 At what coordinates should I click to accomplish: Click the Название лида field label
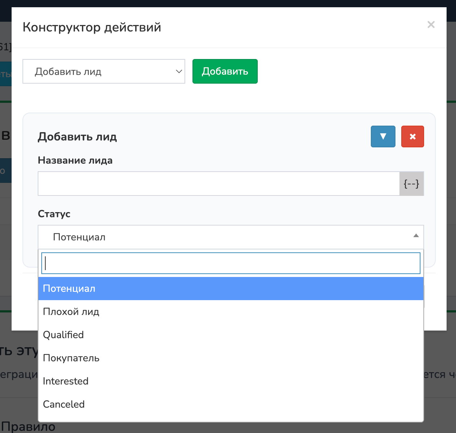pyautogui.click(x=75, y=160)
